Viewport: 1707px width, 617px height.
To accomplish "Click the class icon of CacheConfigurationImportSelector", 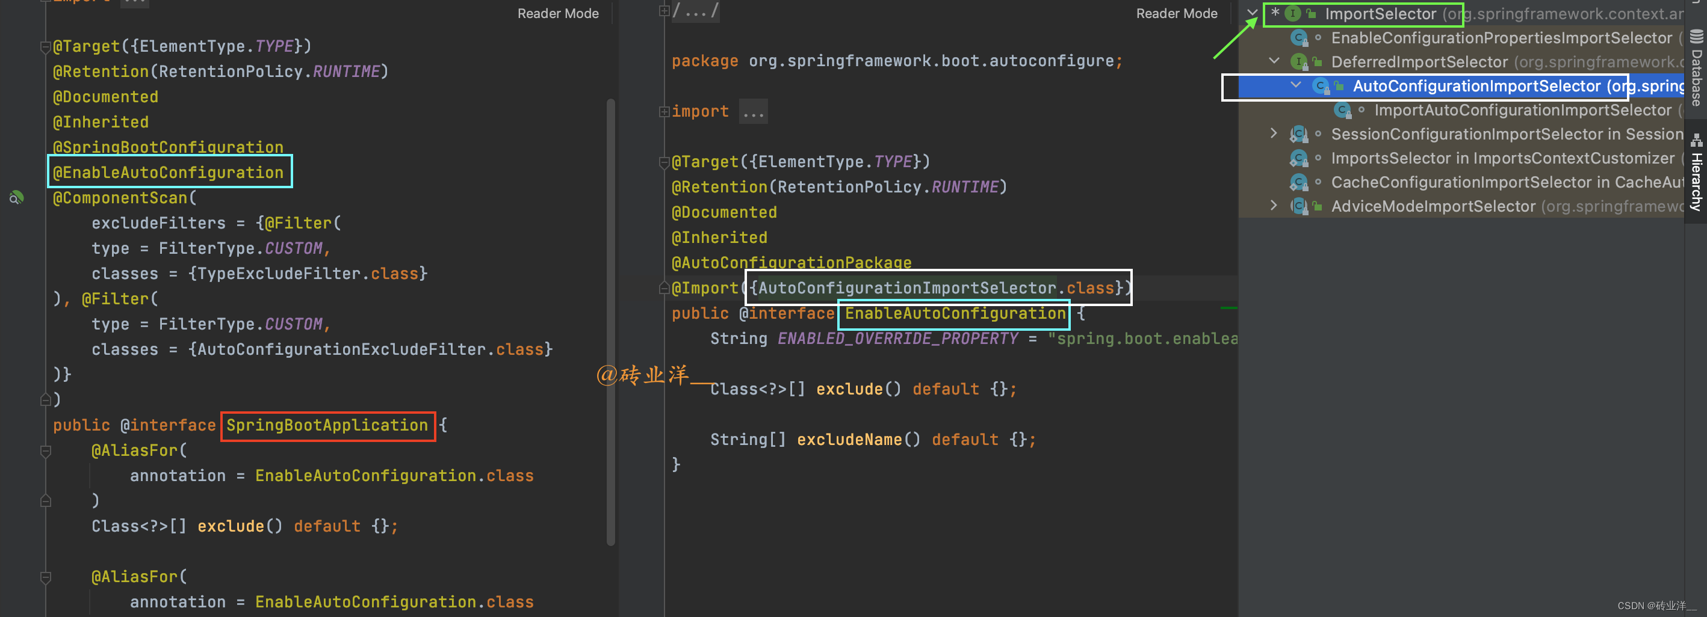I will [x=1299, y=182].
